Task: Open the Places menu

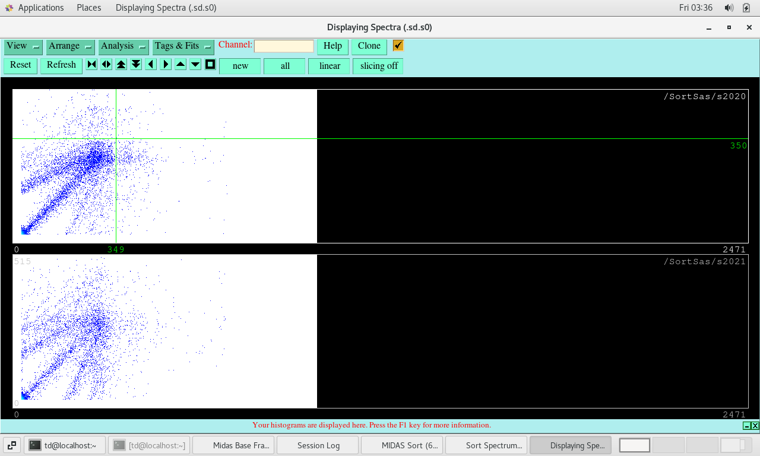Action: pos(89,8)
